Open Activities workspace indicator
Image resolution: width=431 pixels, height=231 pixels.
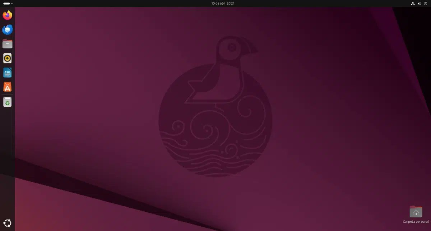click(x=8, y=3)
